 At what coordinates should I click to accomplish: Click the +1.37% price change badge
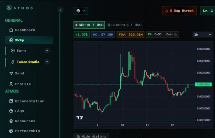(x=82, y=35)
